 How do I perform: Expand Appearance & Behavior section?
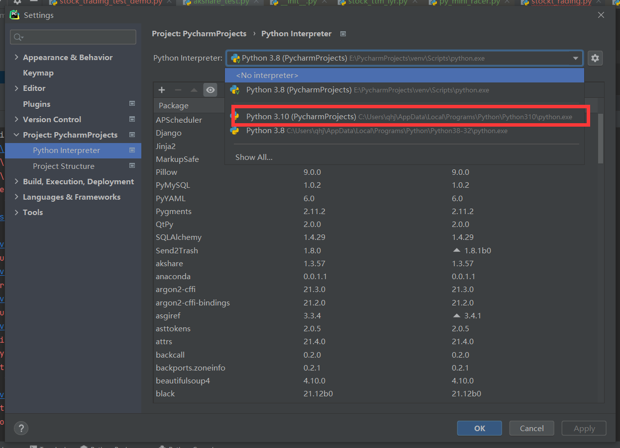[16, 57]
